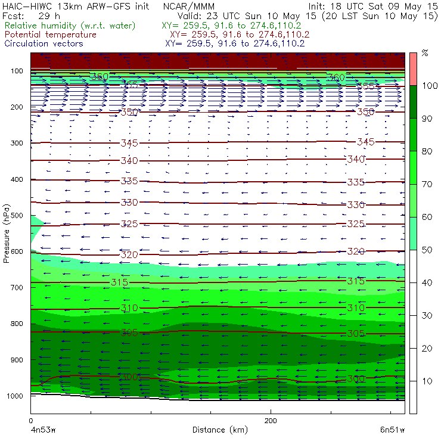The image size is (441, 441).
Task: Click the 10 percent colorbar label
Action: pos(427,381)
